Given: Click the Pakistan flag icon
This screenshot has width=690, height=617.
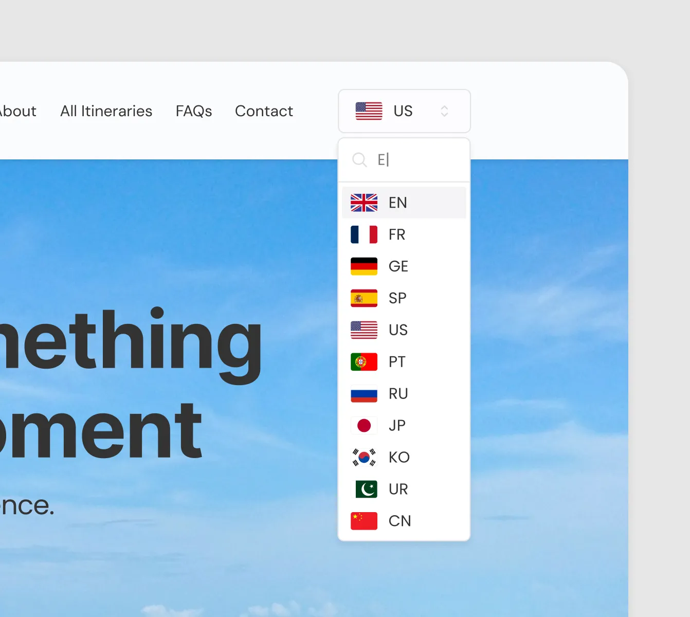Looking at the screenshot, I should click(364, 489).
